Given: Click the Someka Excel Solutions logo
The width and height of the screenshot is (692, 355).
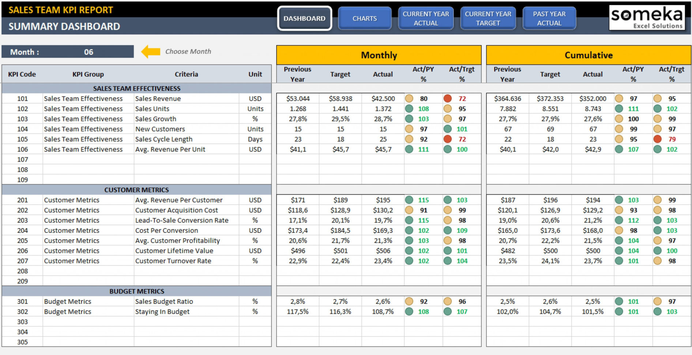Looking at the screenshot, I should pos(647,17).
